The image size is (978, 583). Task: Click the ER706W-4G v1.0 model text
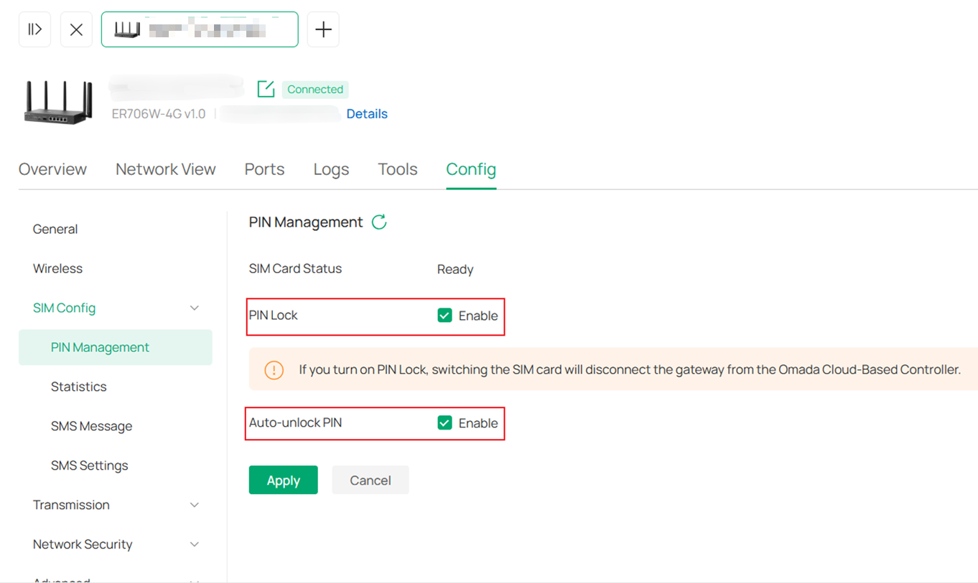(x=159, y=114)
